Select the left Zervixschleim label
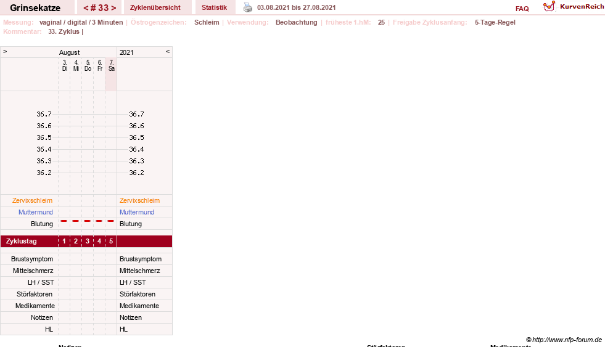Image resolution: width=605 pixels, height=347 pixels. [32, 200]
